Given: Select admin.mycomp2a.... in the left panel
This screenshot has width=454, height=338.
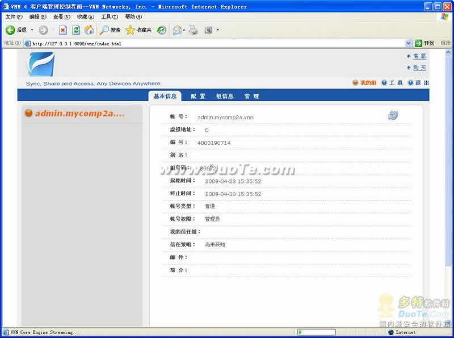Looking at the screenshot, I should (x=80, y=114).
